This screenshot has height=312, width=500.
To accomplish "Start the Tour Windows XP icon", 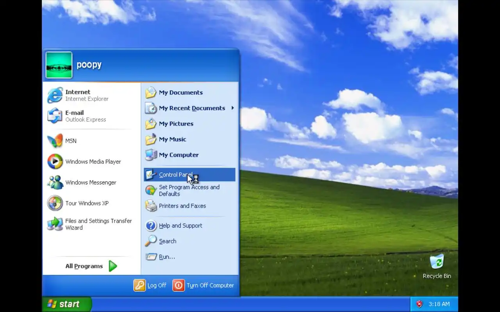I will point(55,203).
